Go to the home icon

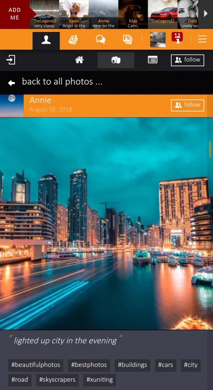click(79, 60)
